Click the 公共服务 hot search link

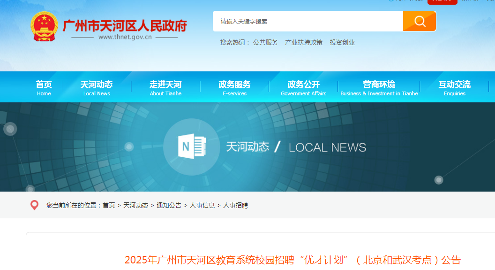pyautogui.click(x=265, y=42)
